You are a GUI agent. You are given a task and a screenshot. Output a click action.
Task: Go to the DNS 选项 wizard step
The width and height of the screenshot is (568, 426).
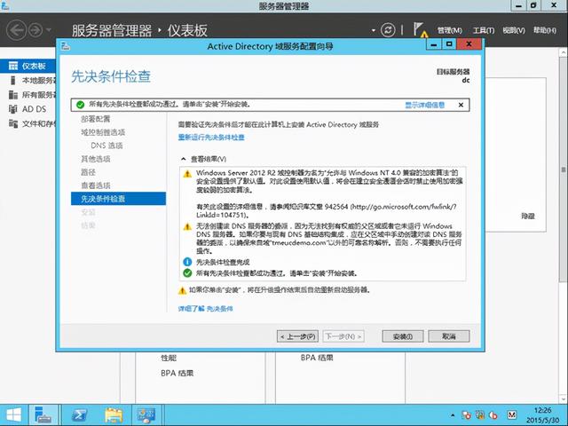106,146
